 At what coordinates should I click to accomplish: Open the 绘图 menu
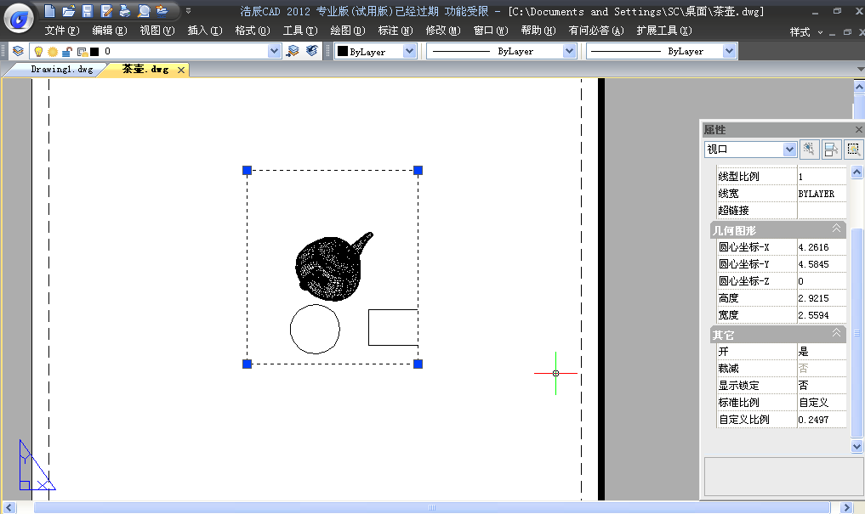(347, 31)
